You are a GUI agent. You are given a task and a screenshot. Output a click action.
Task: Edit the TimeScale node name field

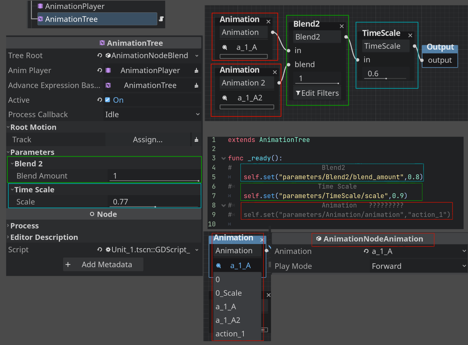click(x=386, y=46)
